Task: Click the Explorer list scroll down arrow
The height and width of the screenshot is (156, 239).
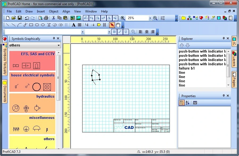Action: tap(228, 85)
